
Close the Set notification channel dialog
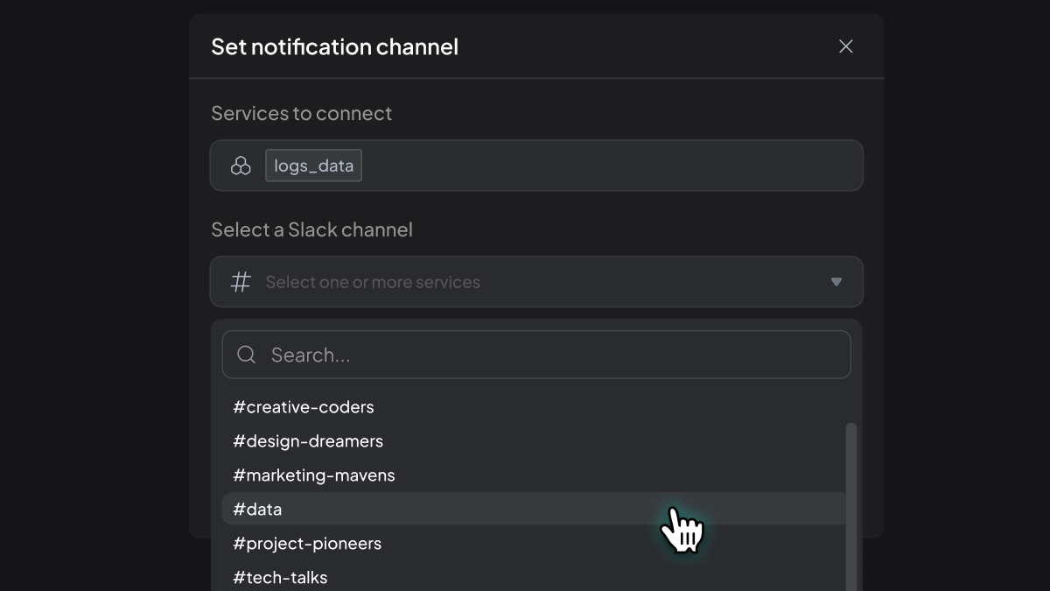pyautogui.click(x=845, y=46)
